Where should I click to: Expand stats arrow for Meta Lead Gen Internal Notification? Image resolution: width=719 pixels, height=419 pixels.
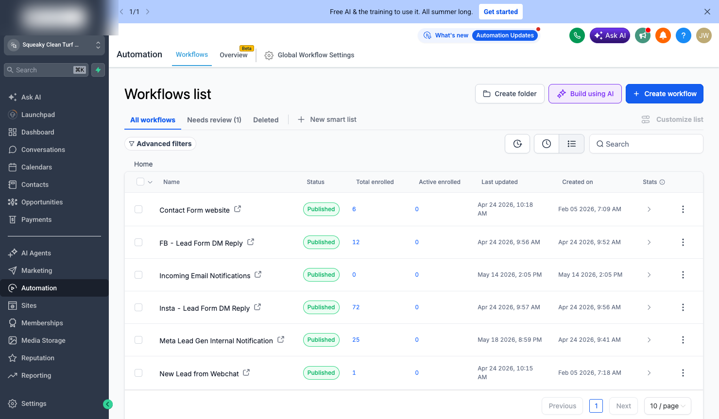tap(649, 340)
